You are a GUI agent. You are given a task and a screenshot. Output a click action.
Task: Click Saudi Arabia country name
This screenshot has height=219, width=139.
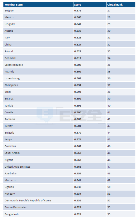12,153
